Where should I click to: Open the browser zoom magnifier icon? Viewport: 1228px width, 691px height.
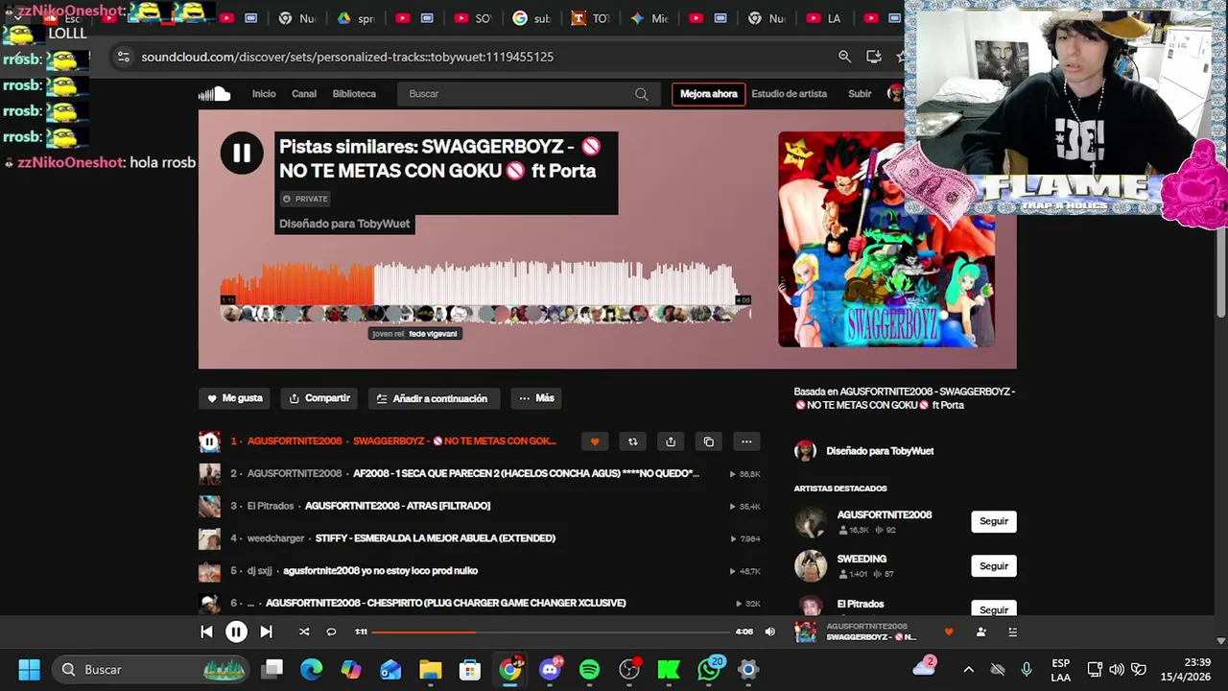click(844, 57)
